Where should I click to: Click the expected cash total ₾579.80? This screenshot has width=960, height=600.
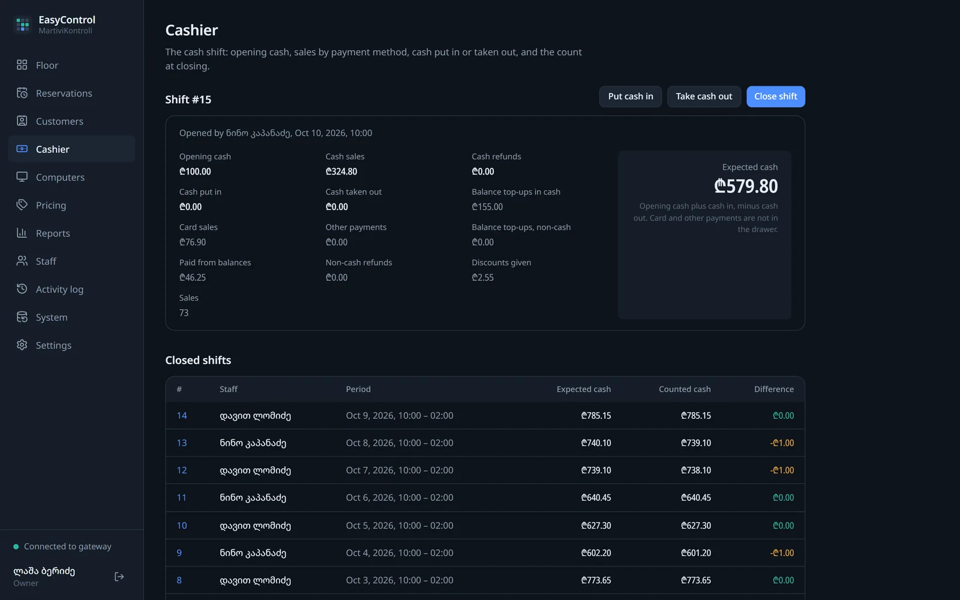pyautogui.click(x=746, y=186)
